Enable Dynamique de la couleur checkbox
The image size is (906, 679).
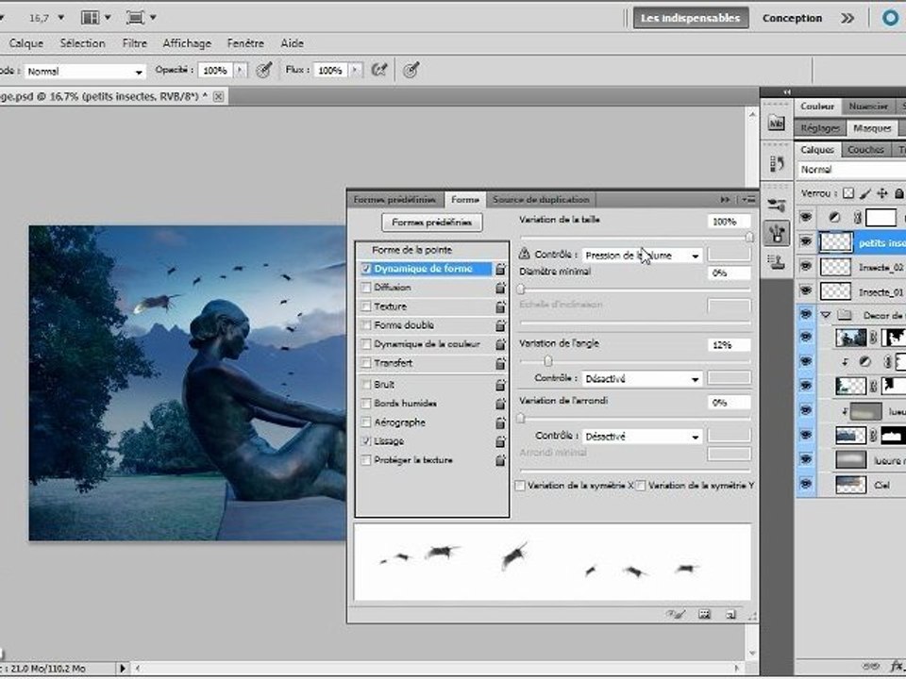[x=366, y=344]
